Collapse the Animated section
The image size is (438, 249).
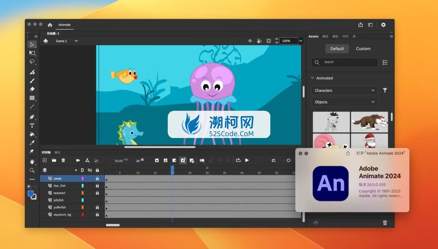coord(312,78)
